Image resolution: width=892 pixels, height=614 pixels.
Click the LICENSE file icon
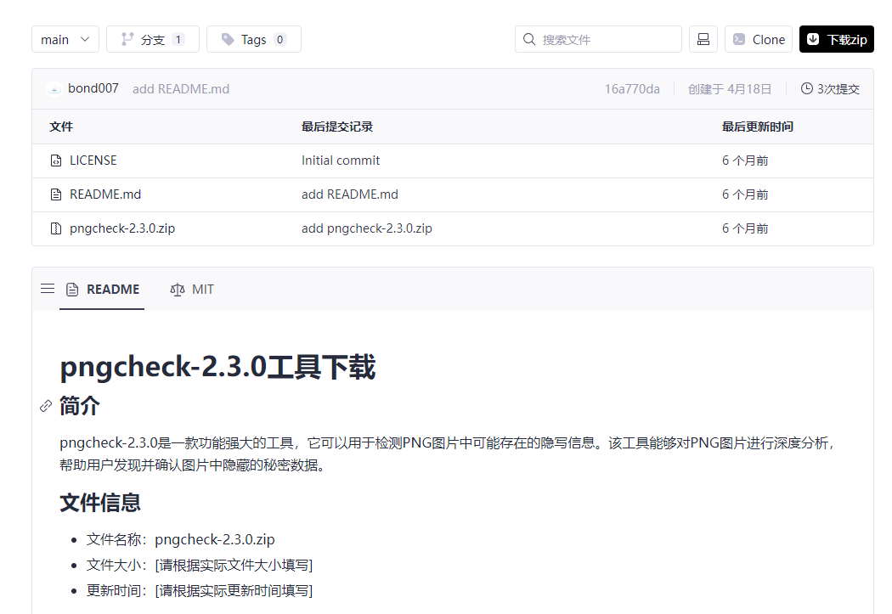(56, 161)
